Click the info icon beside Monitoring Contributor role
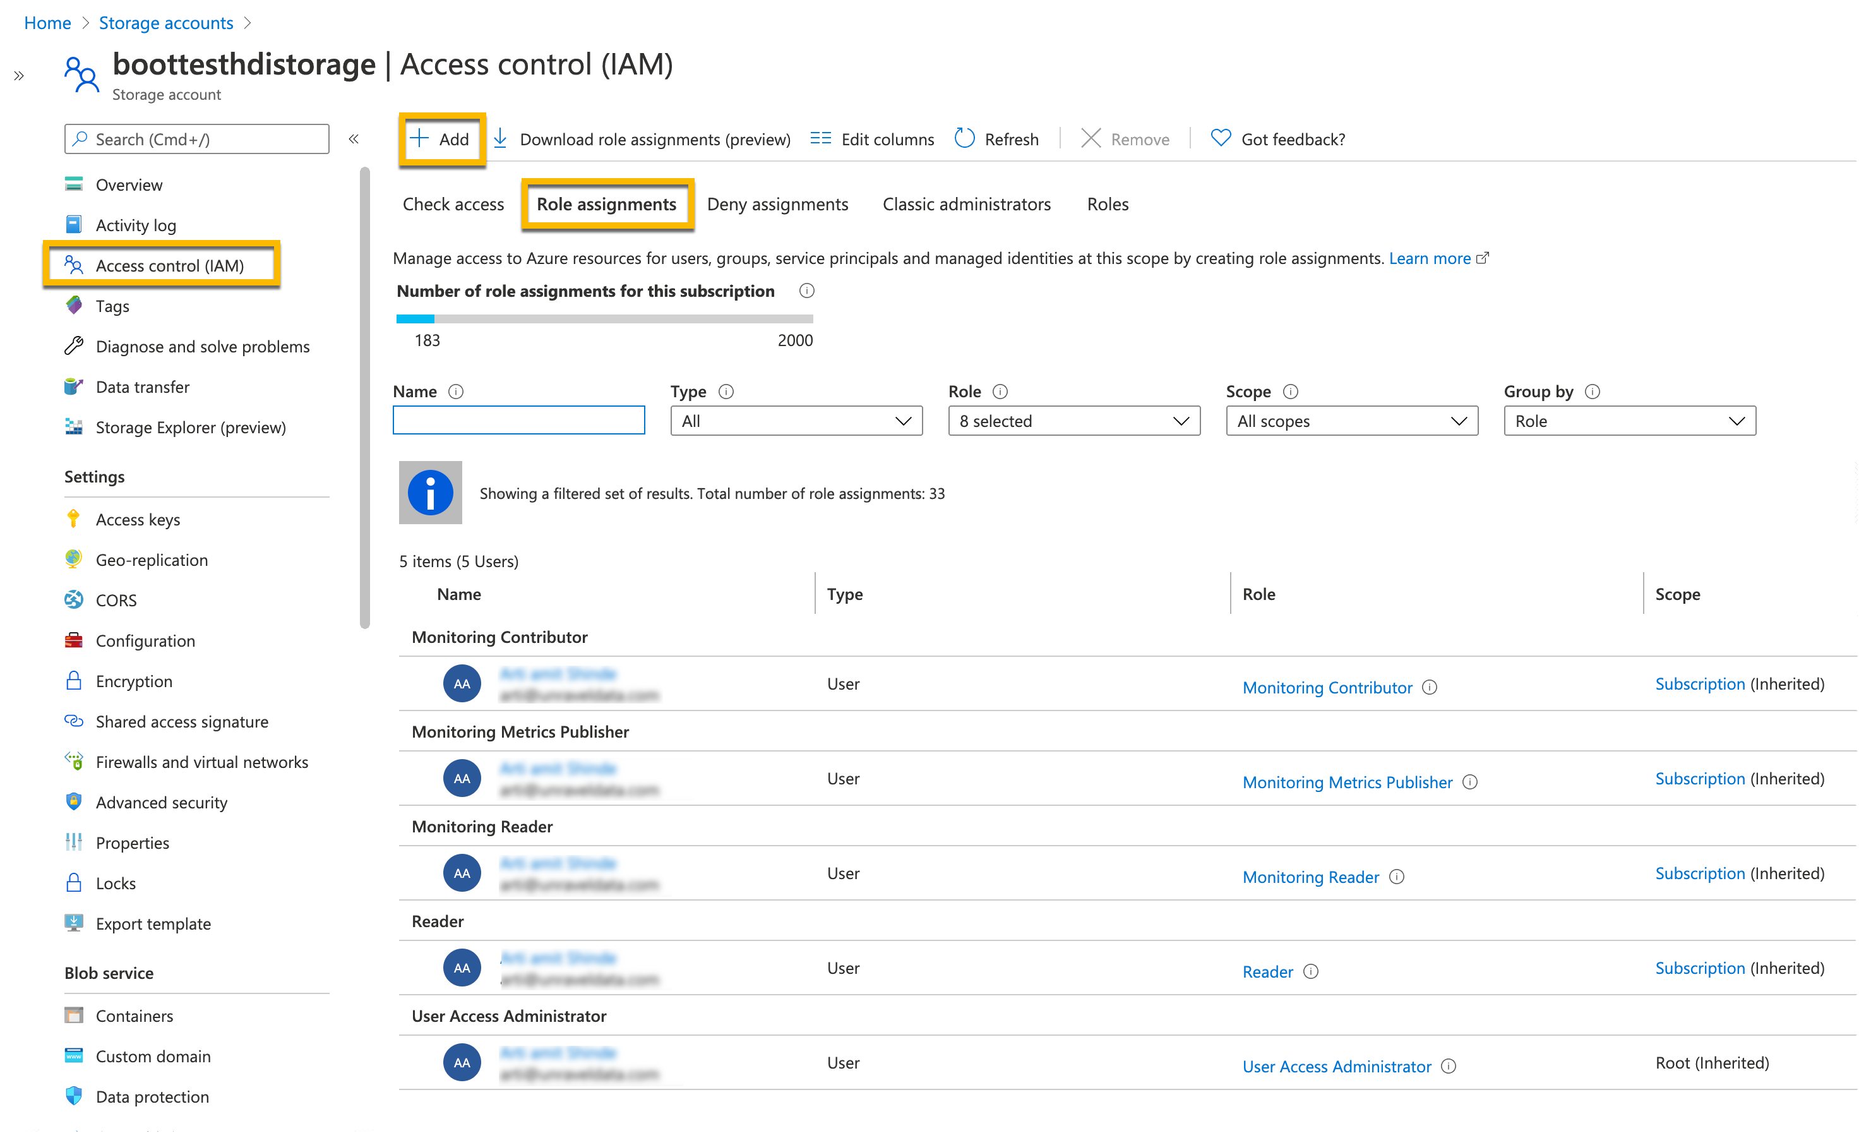Image resolution: width=1859 pixels, height=1133 pixels. coord(1430,687)
